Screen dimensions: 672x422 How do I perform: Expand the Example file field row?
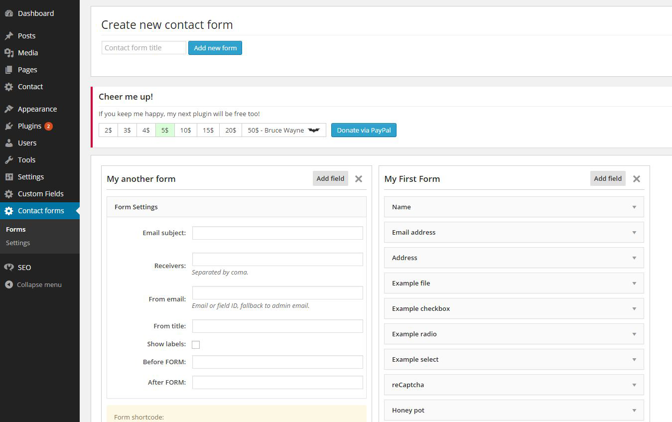point(514,283)
